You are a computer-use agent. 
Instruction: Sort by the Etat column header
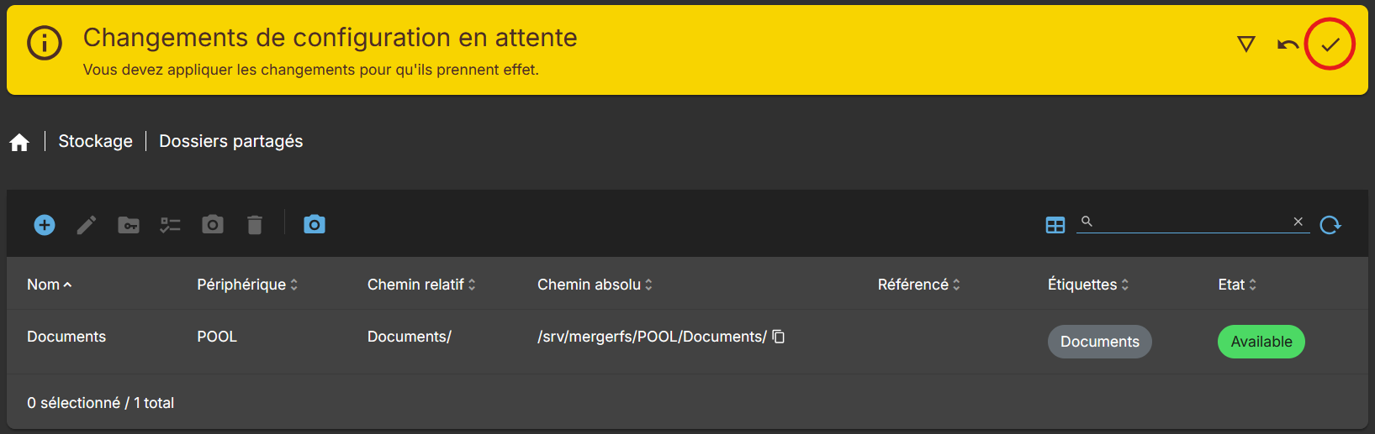(1237, 285)
